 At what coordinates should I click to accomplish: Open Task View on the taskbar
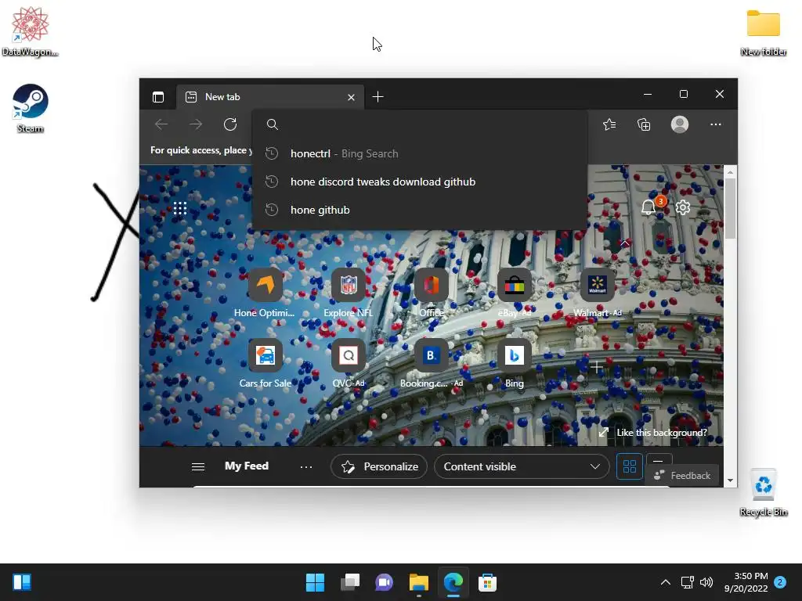click(x=350, y=582)
